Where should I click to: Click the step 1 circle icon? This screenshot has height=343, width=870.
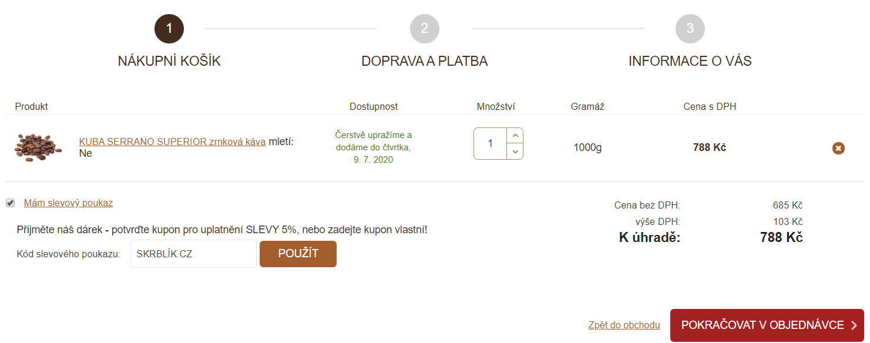click(169, 29)
